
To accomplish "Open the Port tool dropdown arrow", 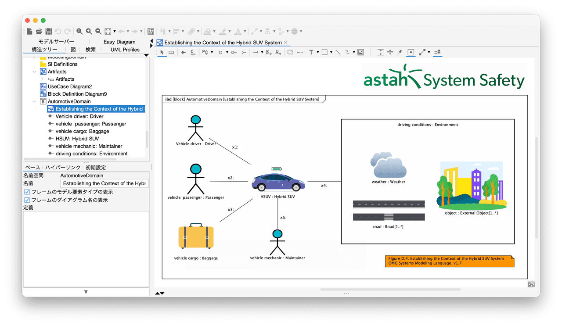I will pos(212,52).
